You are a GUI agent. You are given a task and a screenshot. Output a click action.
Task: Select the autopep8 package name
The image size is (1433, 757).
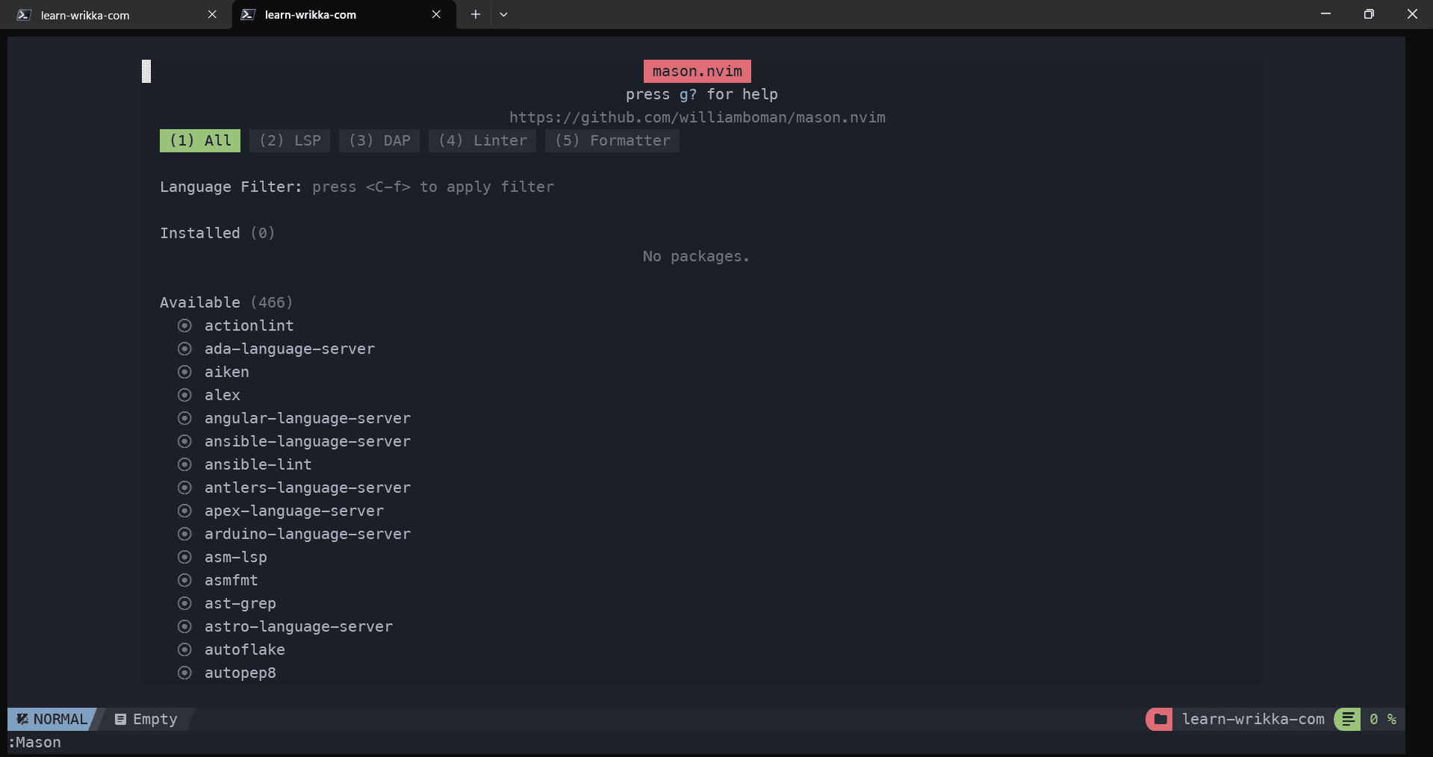pyautogui.click(x=240, y=673)
